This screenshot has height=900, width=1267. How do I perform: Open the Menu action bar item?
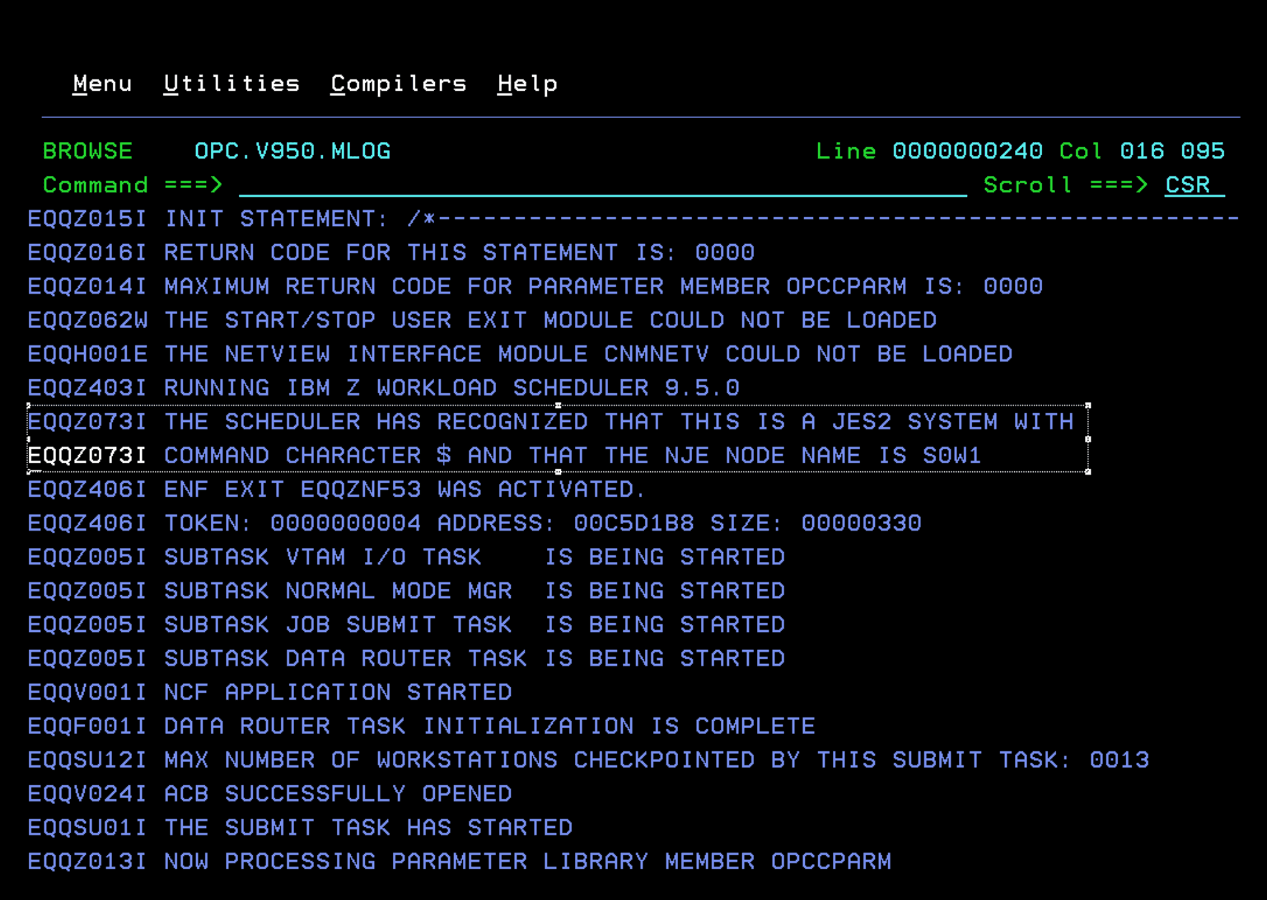click(102, 84)
